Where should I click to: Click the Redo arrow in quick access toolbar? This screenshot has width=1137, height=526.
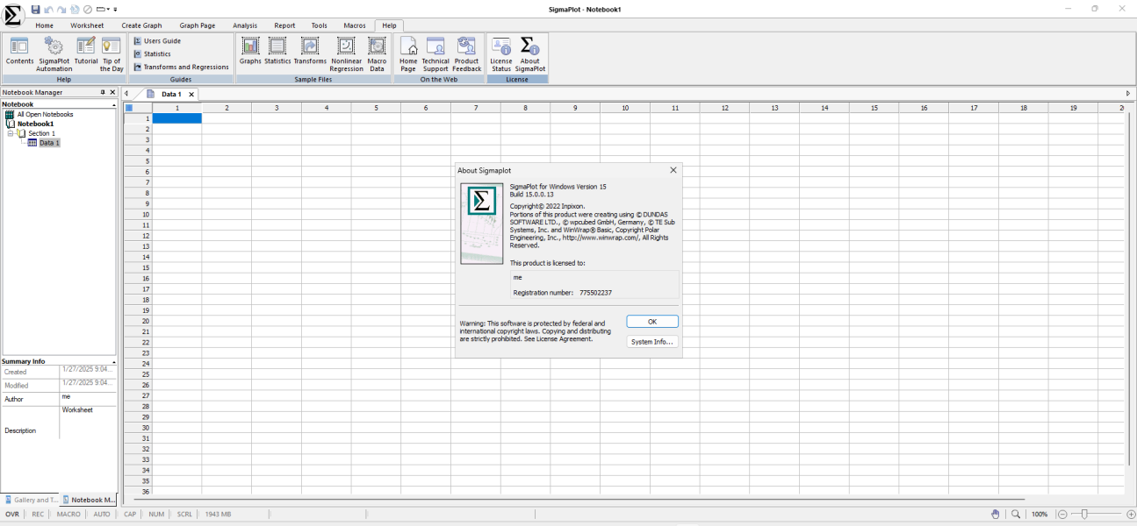click(x=61, y=9)
